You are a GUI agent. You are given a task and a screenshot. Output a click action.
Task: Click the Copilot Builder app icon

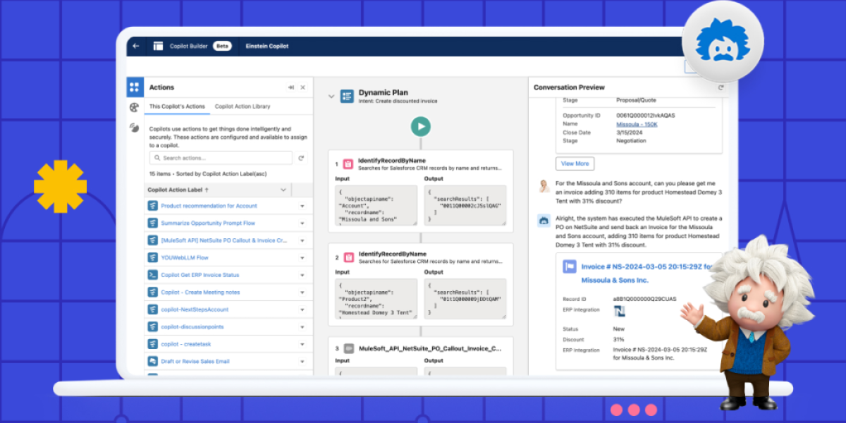pyautogui.click(x=158, y=47)
